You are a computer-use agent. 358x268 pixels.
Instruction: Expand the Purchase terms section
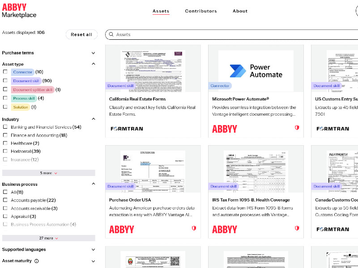93,53
